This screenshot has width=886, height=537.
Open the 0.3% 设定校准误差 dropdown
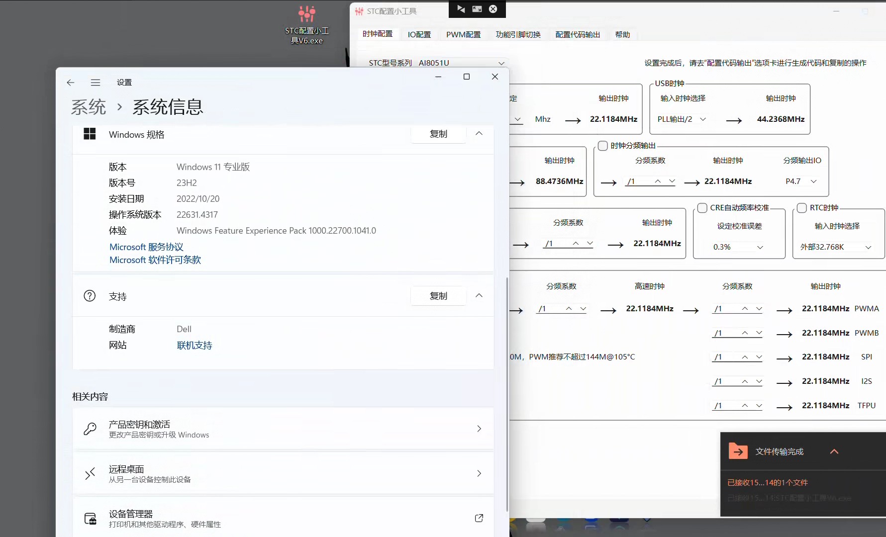(x=738, y=247)
